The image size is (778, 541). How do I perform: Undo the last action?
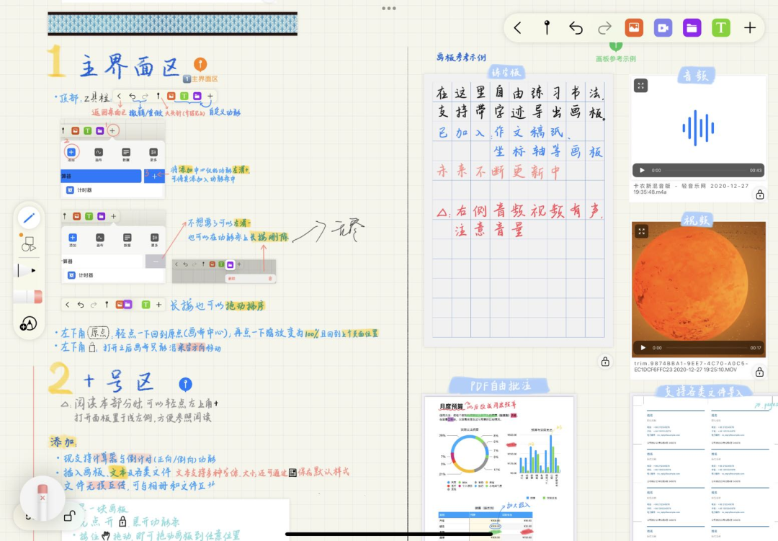coord(576,27)
